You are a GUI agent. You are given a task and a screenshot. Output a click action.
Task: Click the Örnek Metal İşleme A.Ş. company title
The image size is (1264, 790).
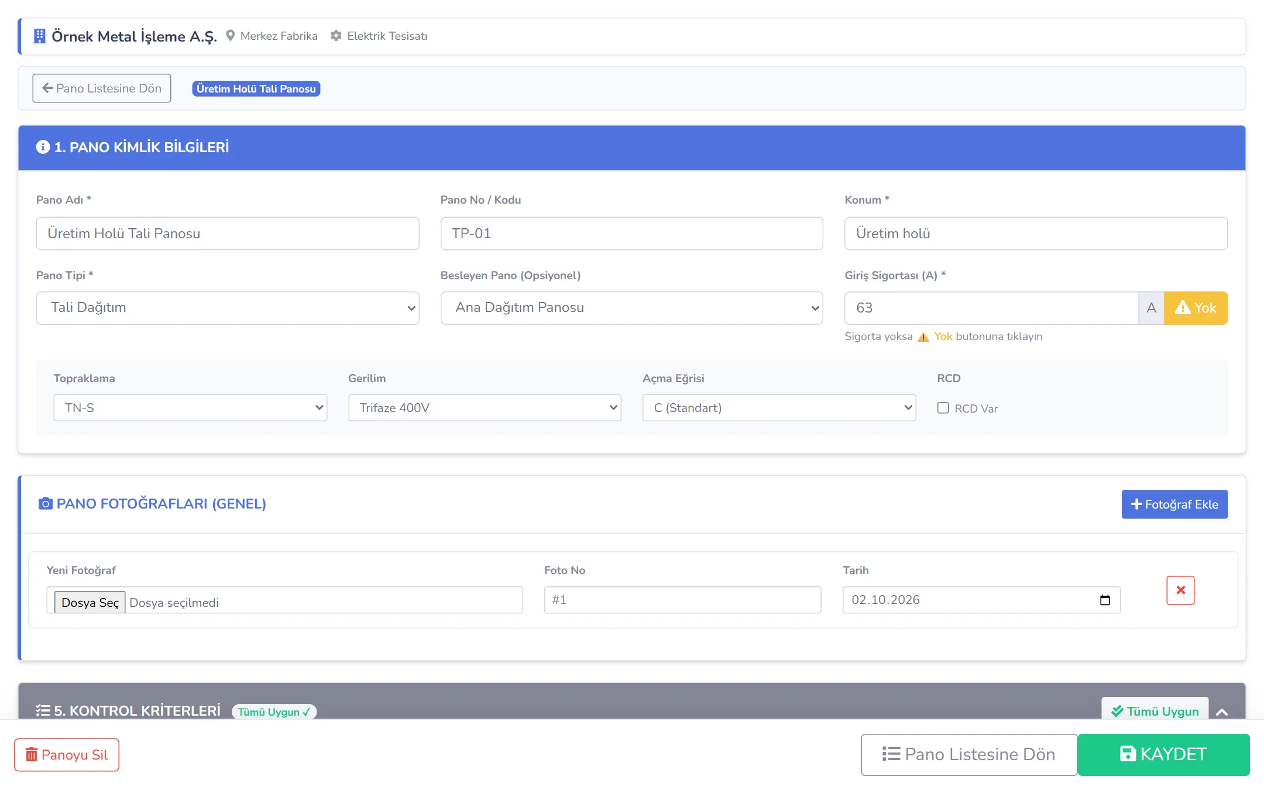click(x=134, y=36)
